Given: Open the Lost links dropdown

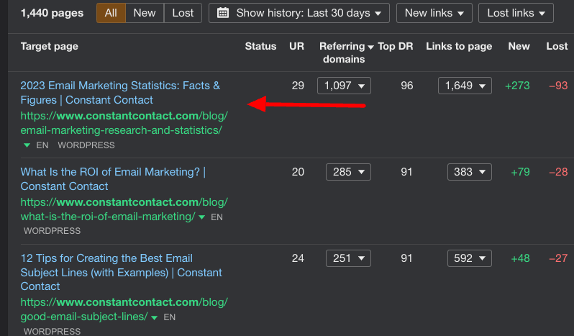Looking at the screenshot, I should pyautogui.click(x=516, y=13).
